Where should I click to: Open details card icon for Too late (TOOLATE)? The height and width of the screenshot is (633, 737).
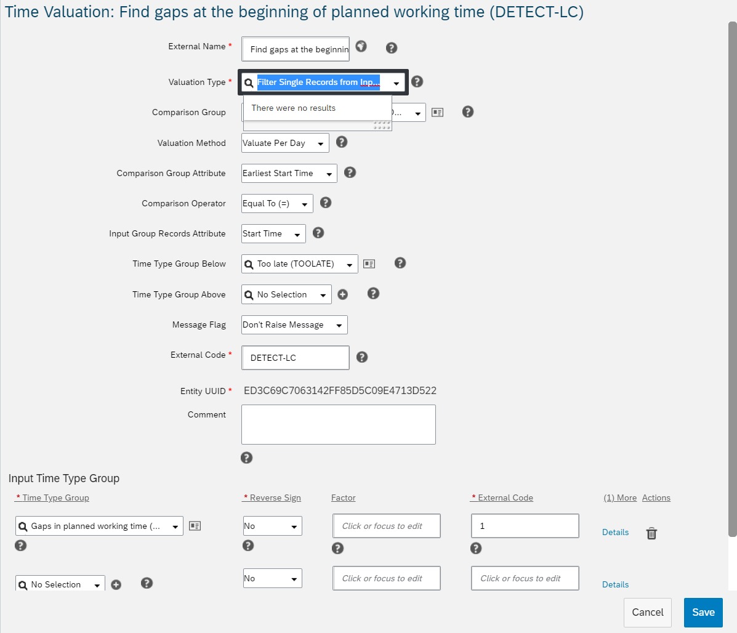[369, 264]
